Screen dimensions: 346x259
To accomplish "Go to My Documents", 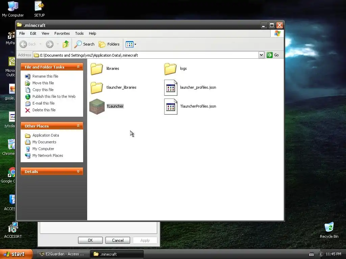I will click(44, 142).
